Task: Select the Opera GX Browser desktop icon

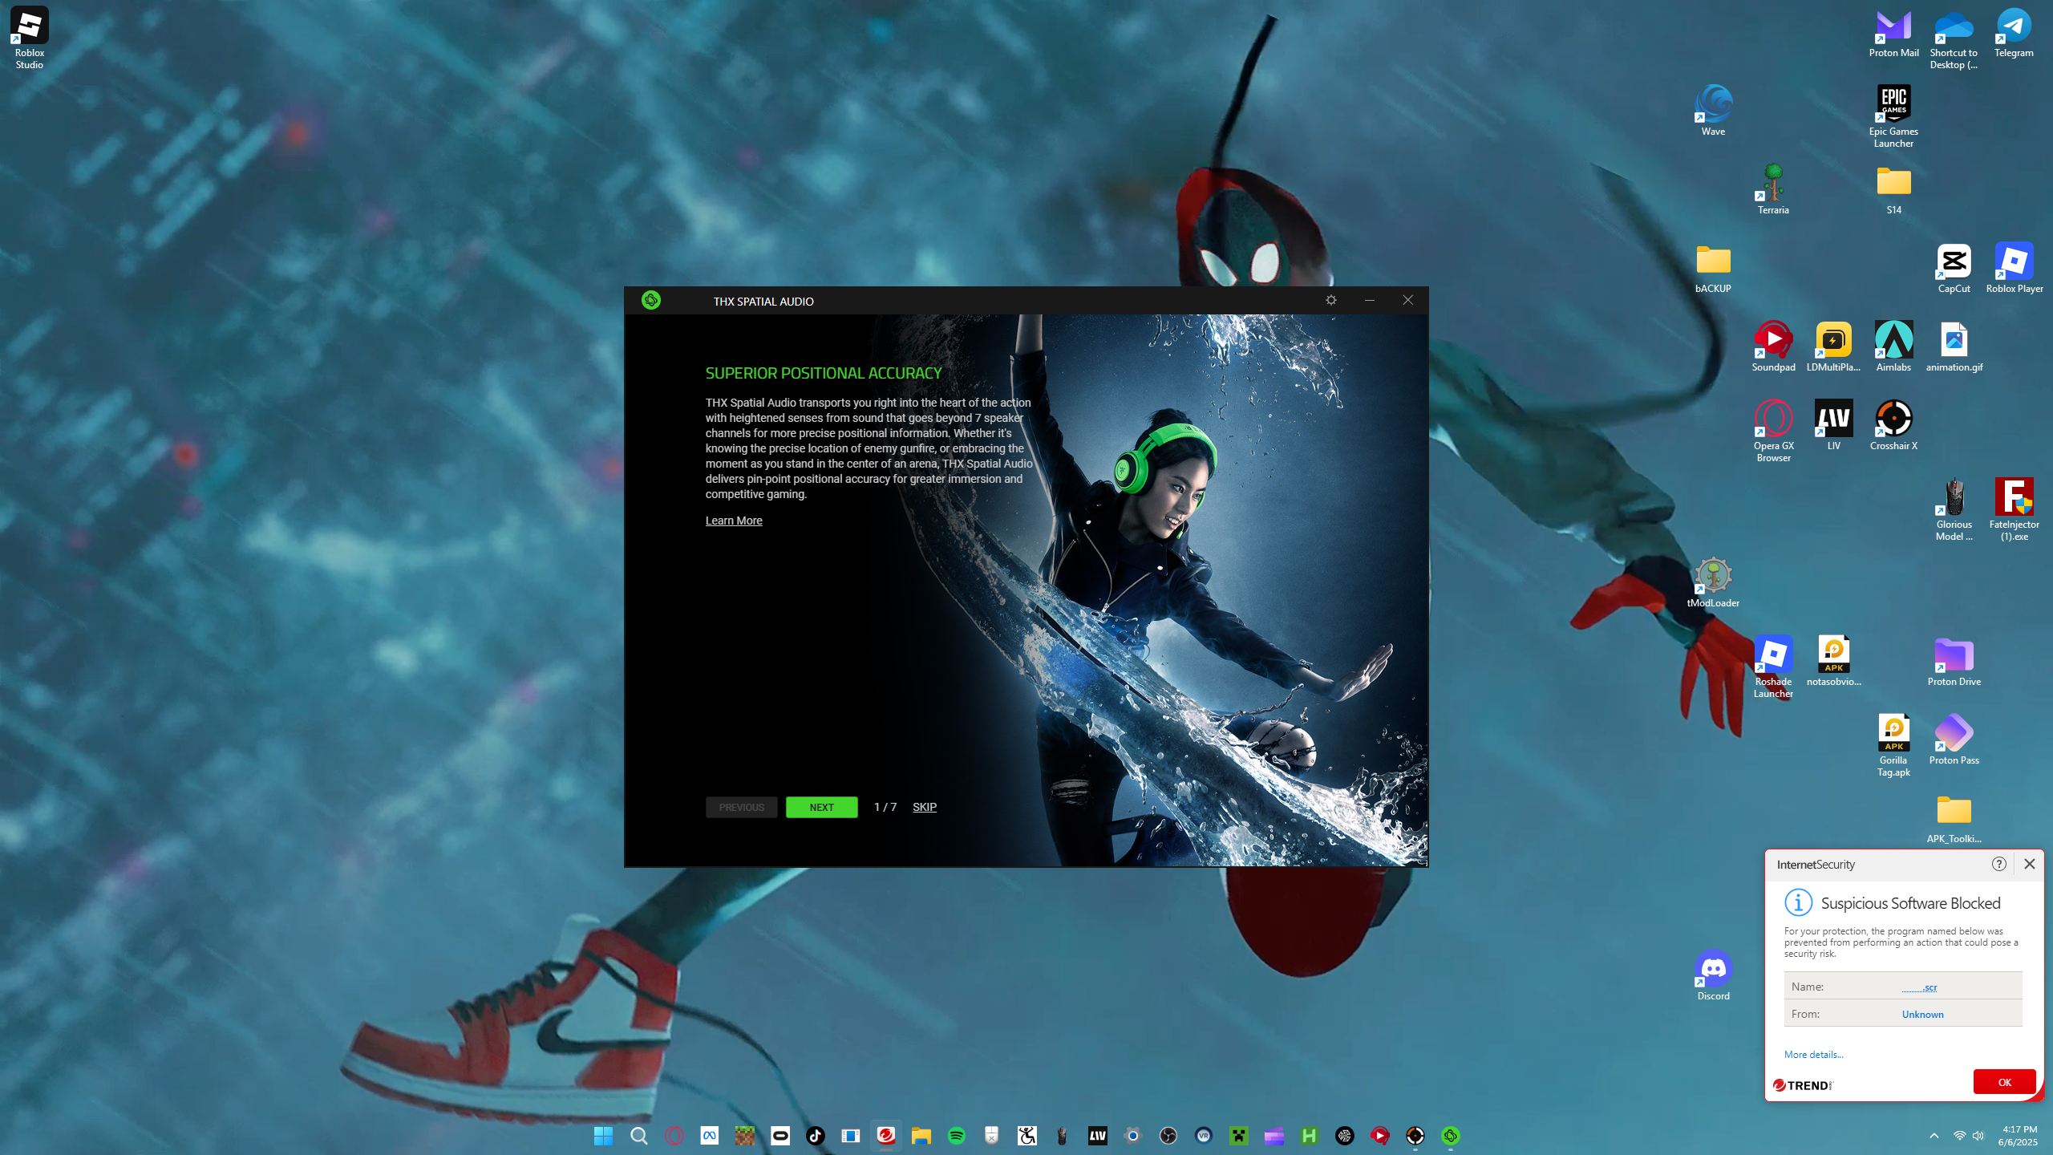Action: point(1773,431)
